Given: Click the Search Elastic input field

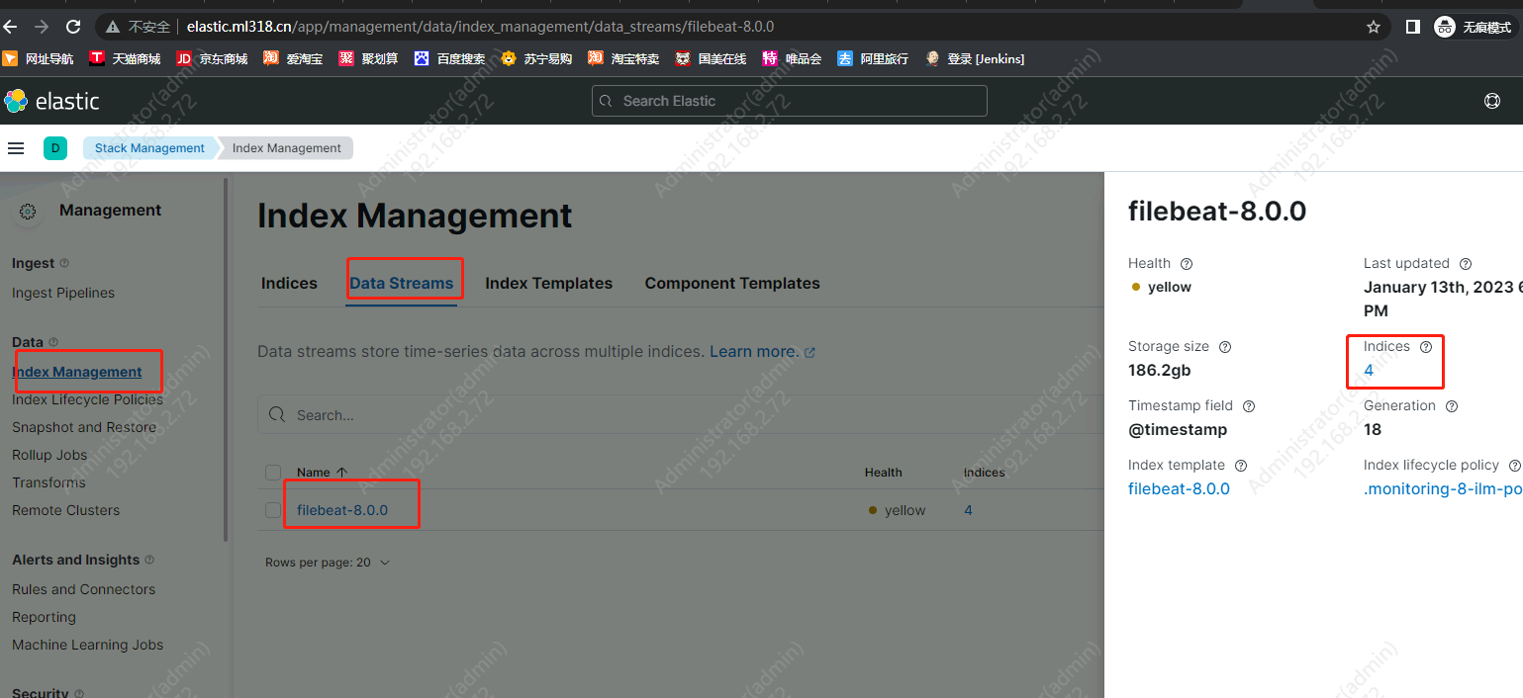Looking at the screenshot, I should [x=790, y=101].
